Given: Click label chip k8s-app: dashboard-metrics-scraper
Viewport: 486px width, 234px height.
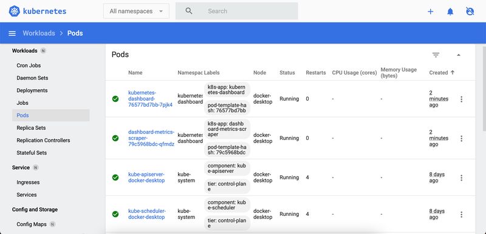Looking at the screenshot, I should [x=227, y=129].
